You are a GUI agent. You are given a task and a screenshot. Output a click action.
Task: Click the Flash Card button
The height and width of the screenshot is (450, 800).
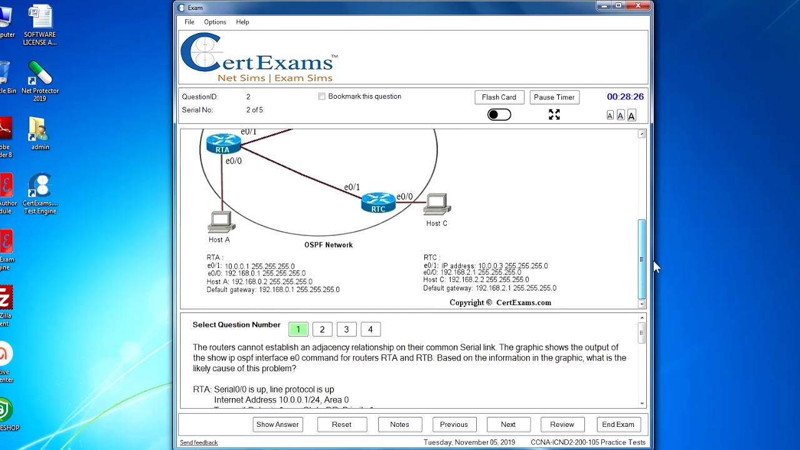pyautogui.click(x=499, y=97)
